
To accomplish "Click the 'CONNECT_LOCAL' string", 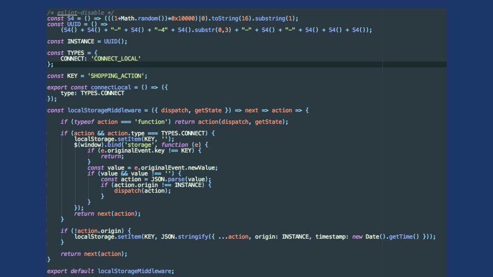I will (116, 59).
